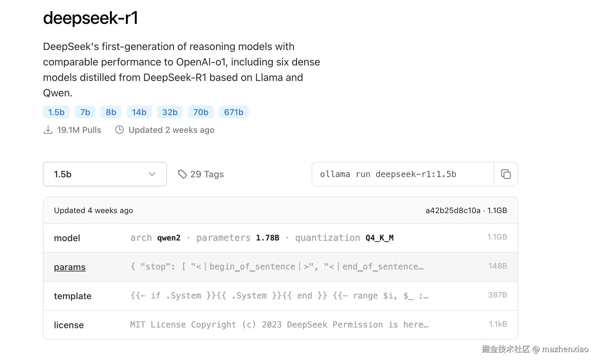The image size is (598, 363).
Task: Click the clock icon beside Updated 2 weeks ago
Action: click(x=119, y=130)
